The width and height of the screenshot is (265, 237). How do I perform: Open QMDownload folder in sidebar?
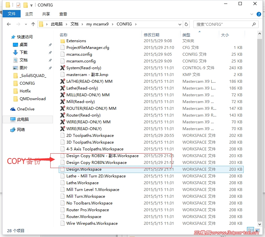click(x=33, y=99)
